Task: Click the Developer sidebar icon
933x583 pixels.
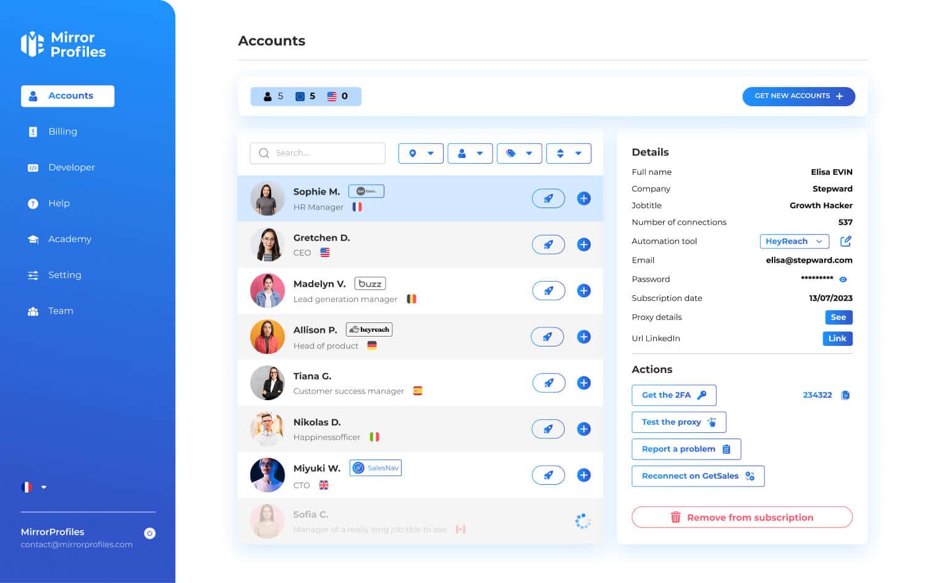Action: point(33,167)
